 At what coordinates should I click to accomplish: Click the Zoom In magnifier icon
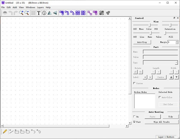(21, 13)
